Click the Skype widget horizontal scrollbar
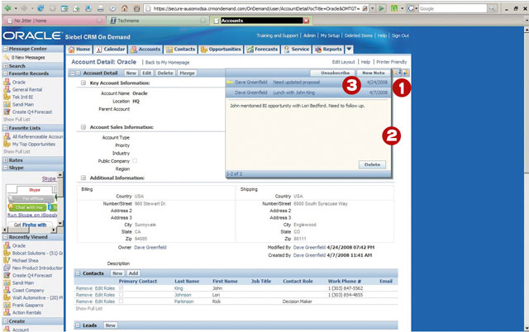Viewport: 529px width, 332px height. (x=30, y=230)
